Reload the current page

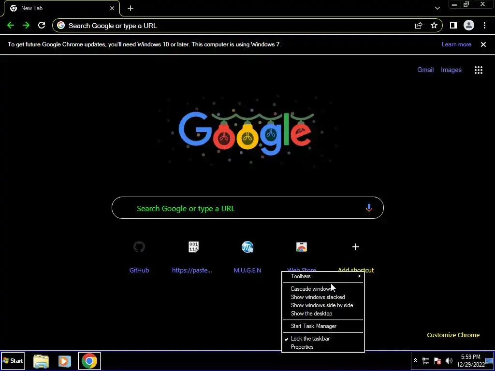[x=42, y=26]
